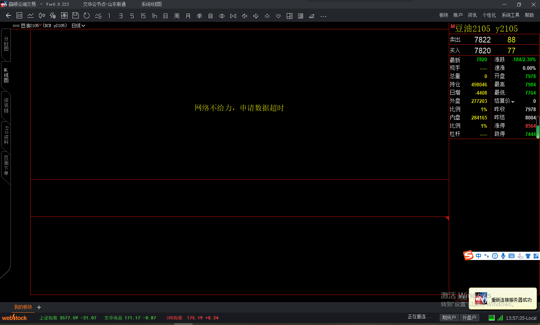Click the green scrollbar on the right edge
540x325 pixels.
pos(538,132)
